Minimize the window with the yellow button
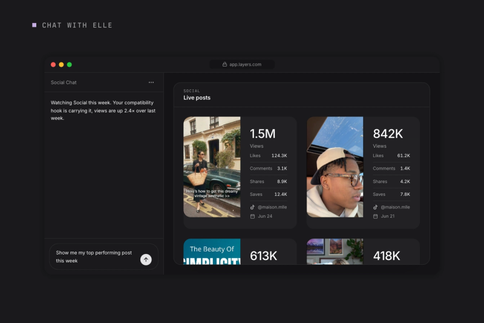 (x=61, y=65)
